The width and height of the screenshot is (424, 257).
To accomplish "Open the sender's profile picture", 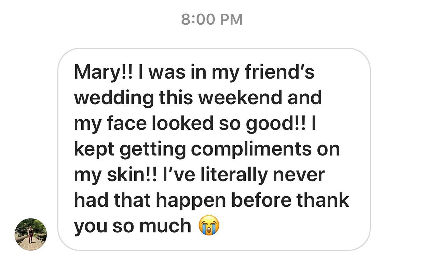I will pos(31,234).
